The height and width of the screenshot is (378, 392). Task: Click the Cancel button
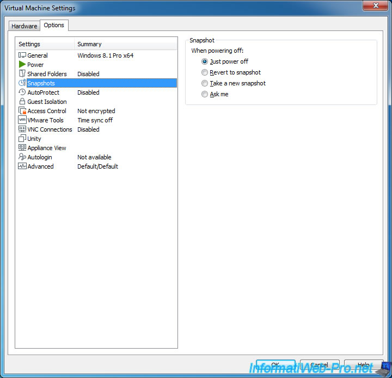320,365
